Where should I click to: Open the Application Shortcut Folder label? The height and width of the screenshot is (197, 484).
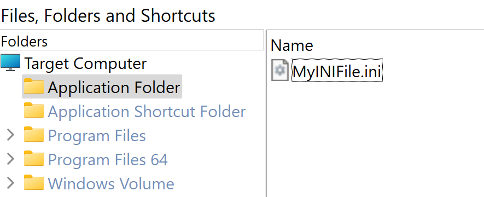tap(147, 112)
